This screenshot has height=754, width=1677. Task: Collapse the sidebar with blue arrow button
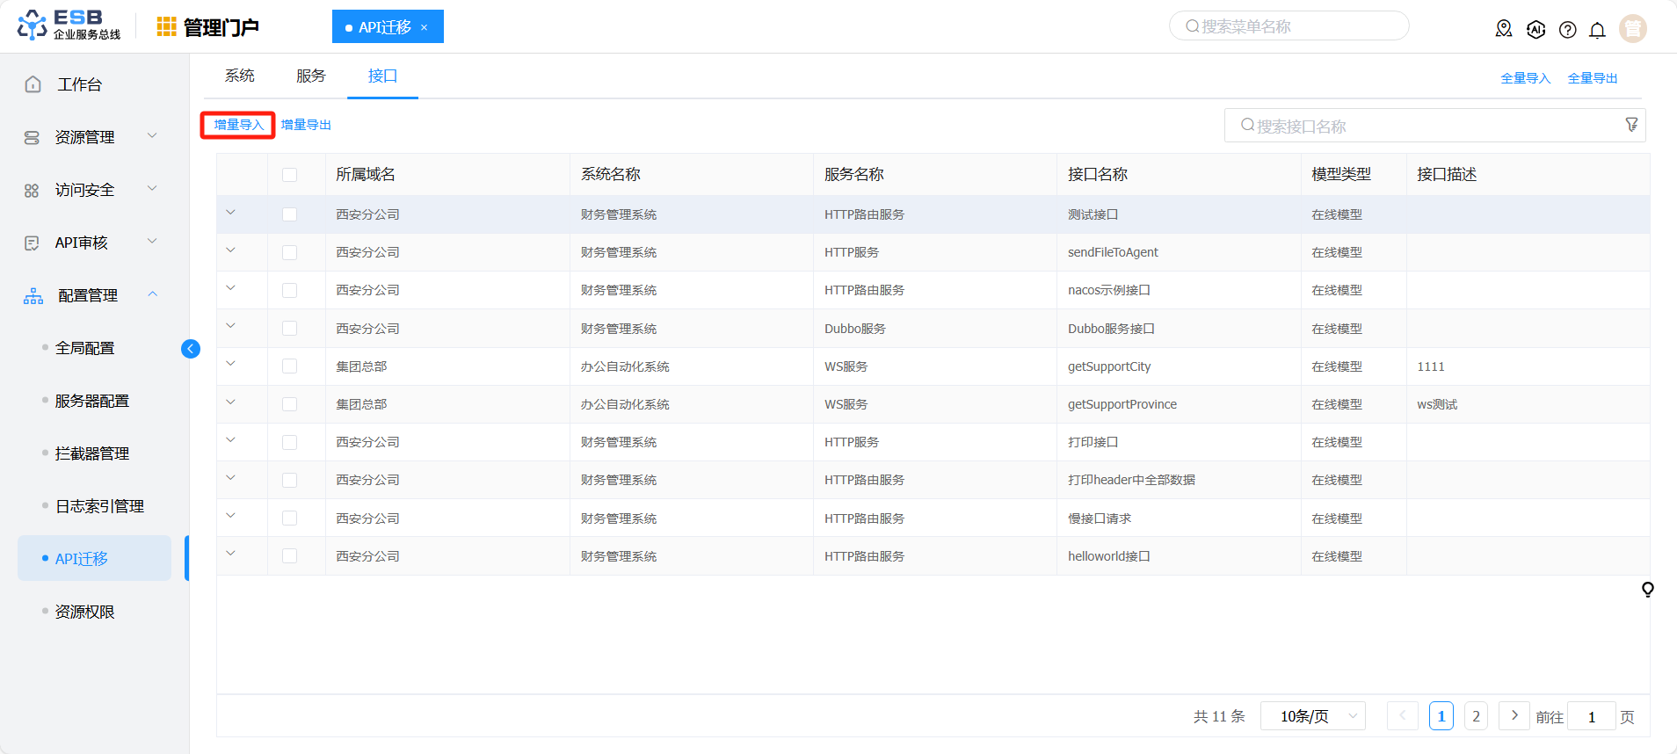pos(190,349)
